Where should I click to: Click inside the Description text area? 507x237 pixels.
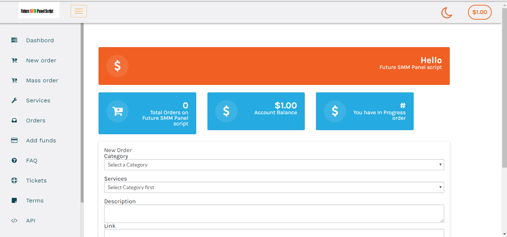274,214
